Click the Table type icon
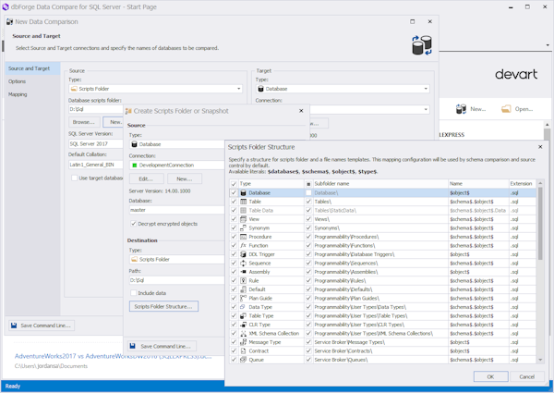 (243, 202)
